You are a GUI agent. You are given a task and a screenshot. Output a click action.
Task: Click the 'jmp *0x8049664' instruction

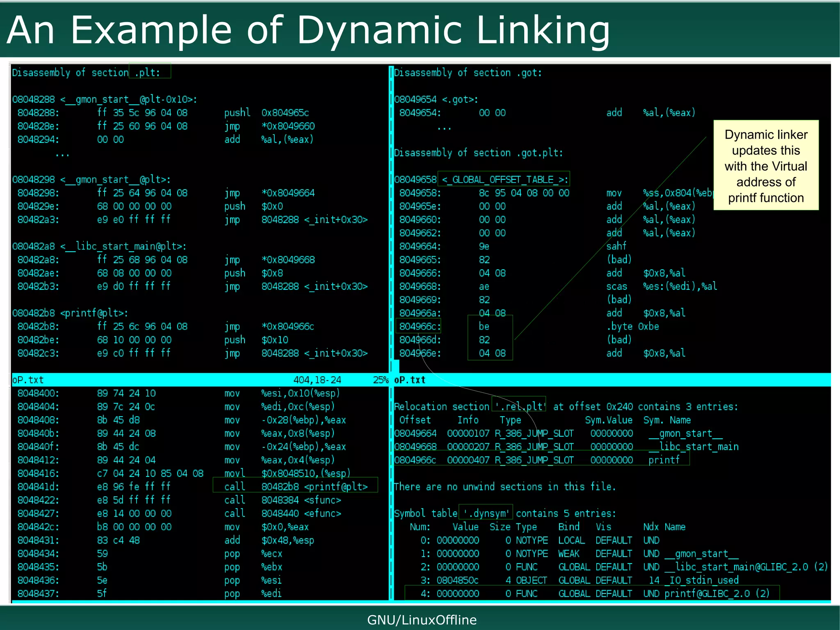pos(269,193)
